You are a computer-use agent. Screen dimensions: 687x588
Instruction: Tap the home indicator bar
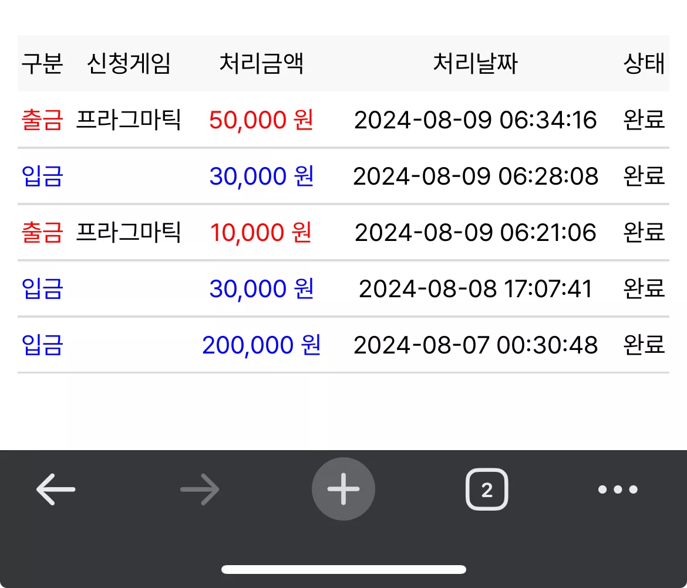(343, 569)
